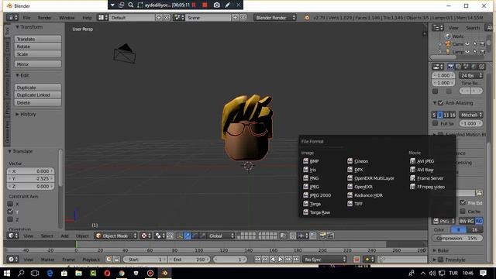The height and width of the screenshot is (279, 496).
Task: Open the Global orientation dropdown
Action: point(221,236)
